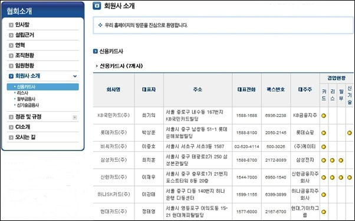Click the 신한카드(주) company name
This screenshot has height=221, width=355.
(114, 177)
